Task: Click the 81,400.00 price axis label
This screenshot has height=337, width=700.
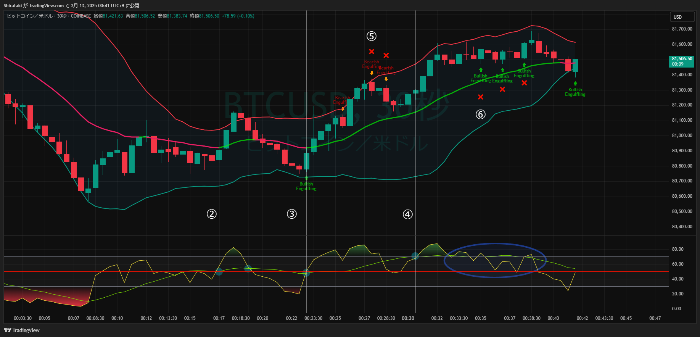Action: click(682, 75)
